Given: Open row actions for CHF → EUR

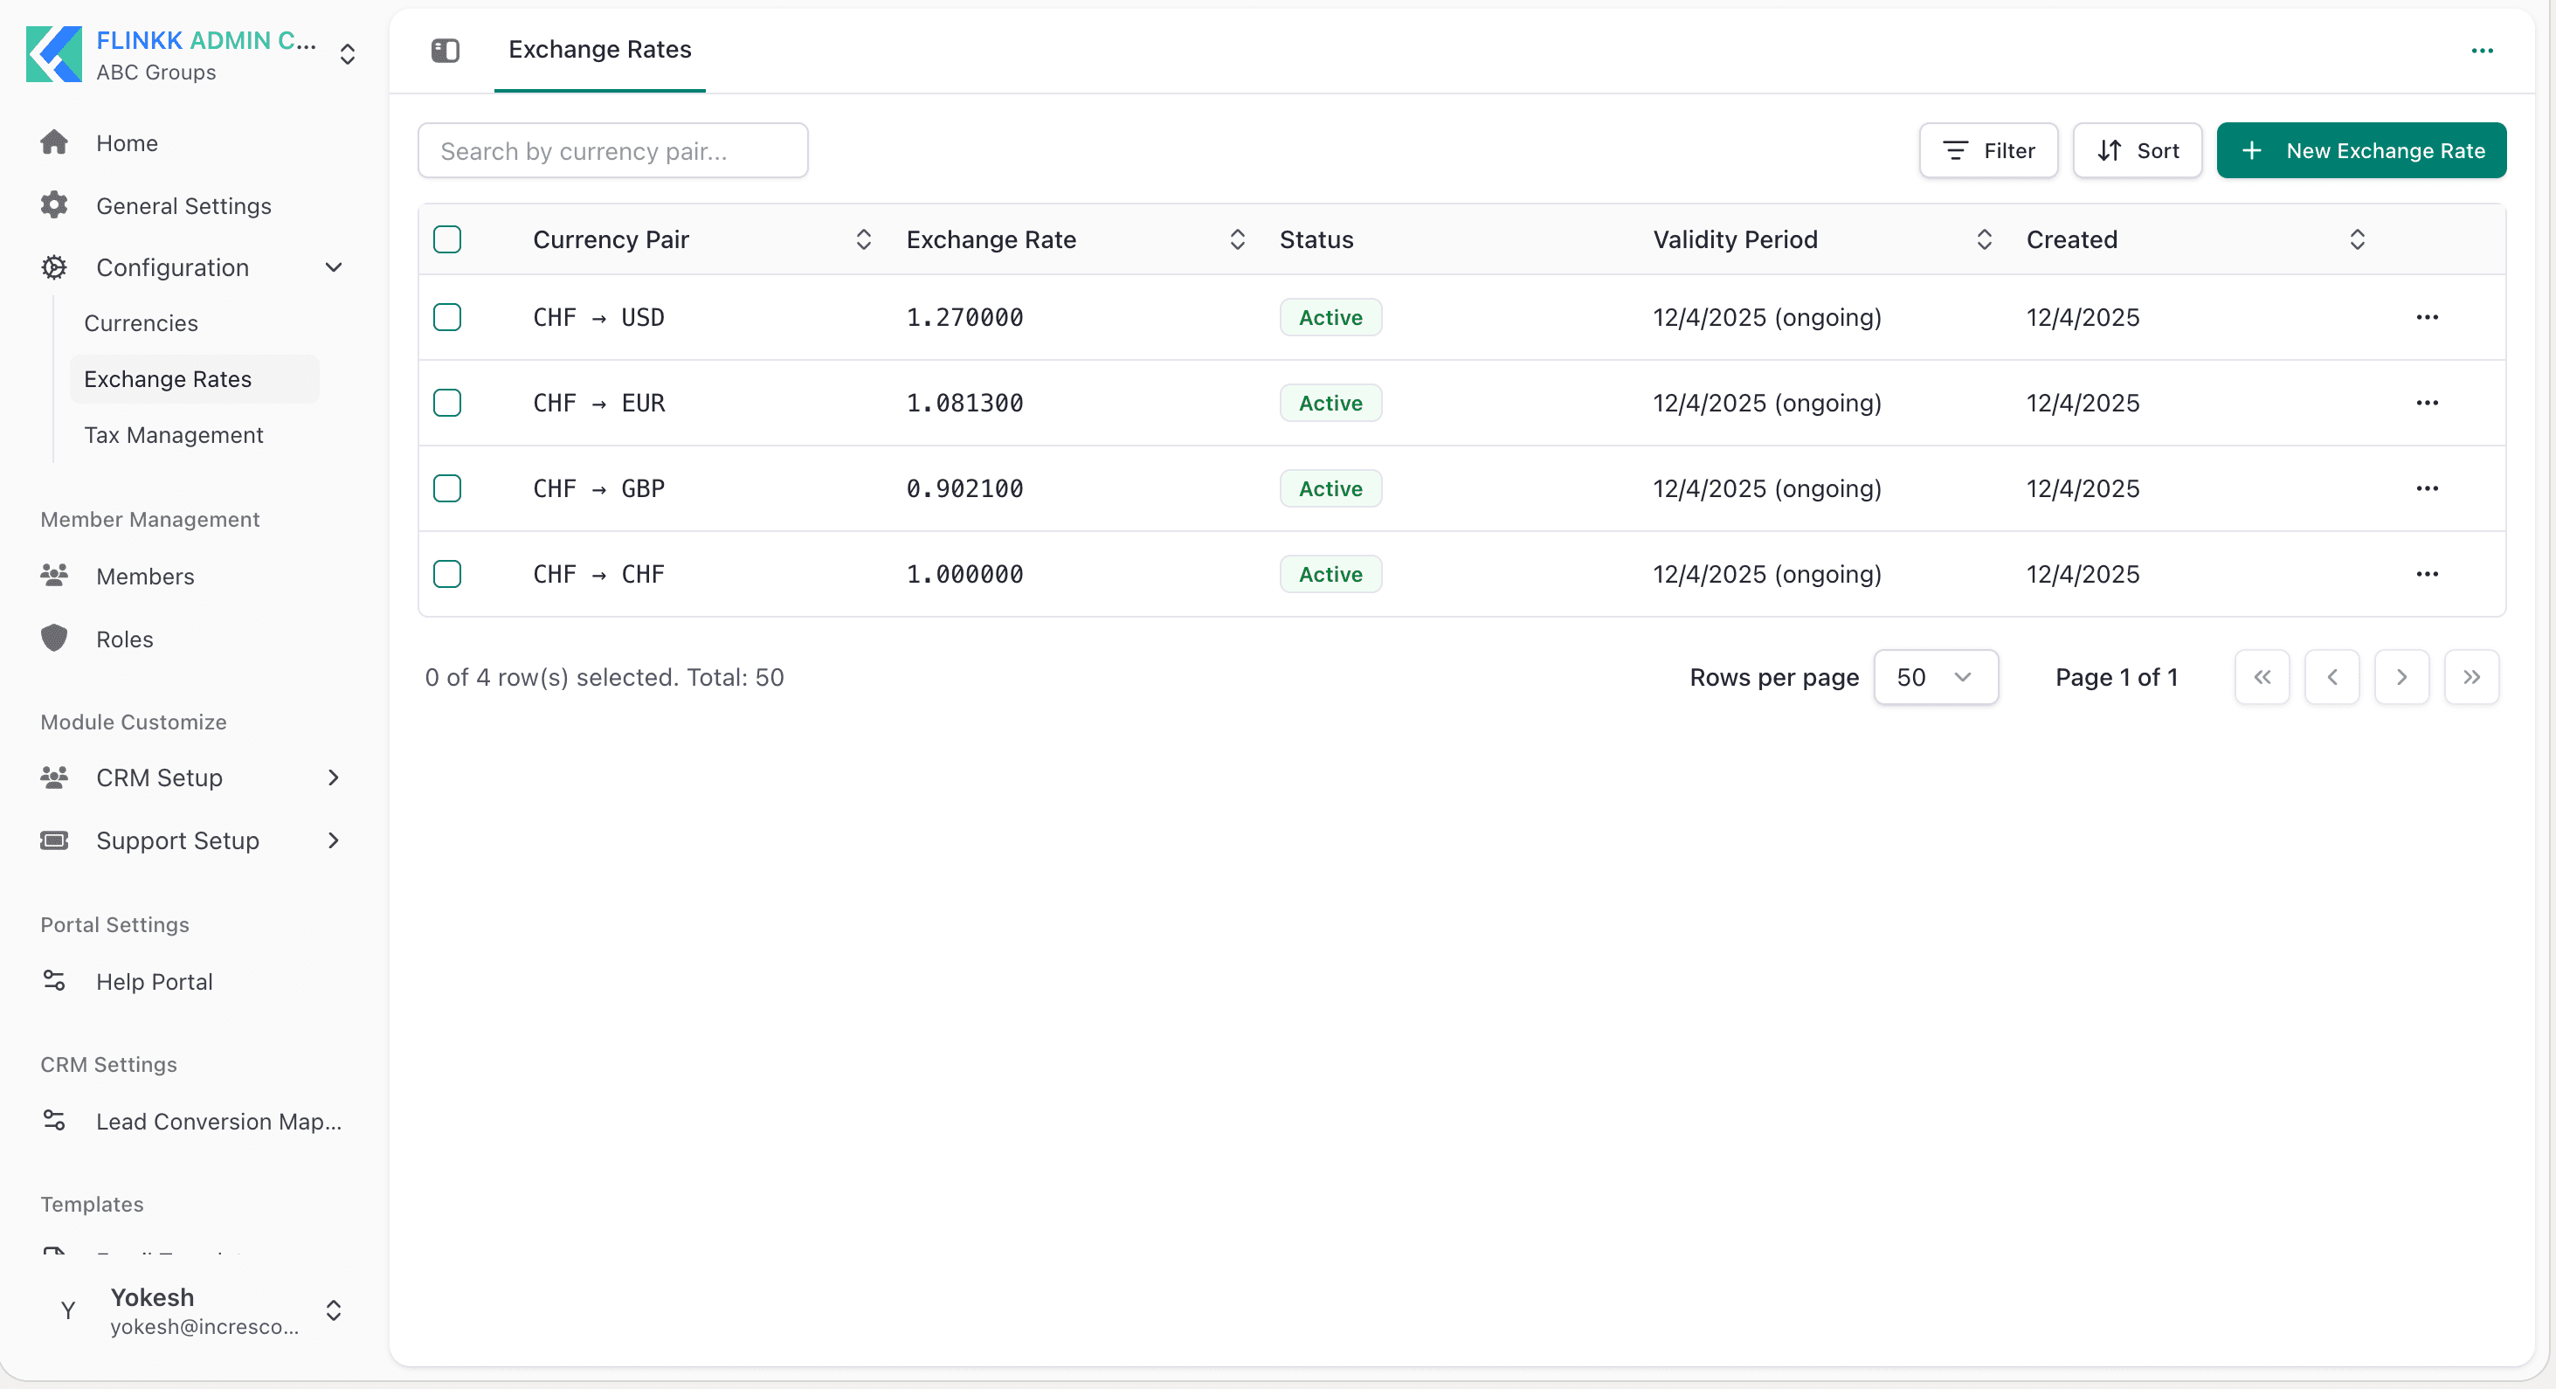Looking at the screenshot, I should pyautogui.click(x=2427, y=403).
